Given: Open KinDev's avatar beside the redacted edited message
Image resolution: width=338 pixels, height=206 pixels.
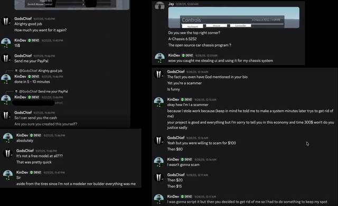Looking at the screenshot, I should coord(6,100).
